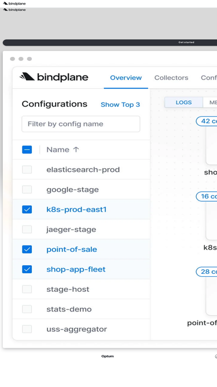Check the elasticsearch-prod checkbox

(x=27, y=169)
